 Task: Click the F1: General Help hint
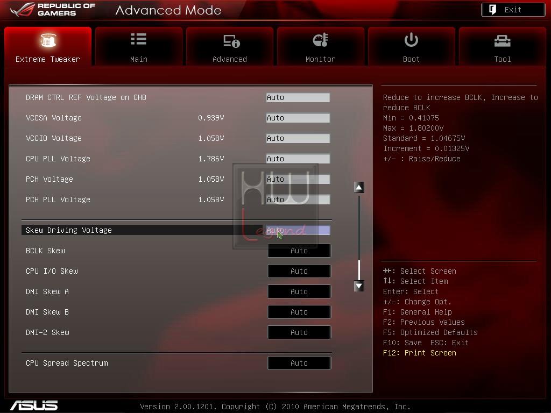[418, 312]
